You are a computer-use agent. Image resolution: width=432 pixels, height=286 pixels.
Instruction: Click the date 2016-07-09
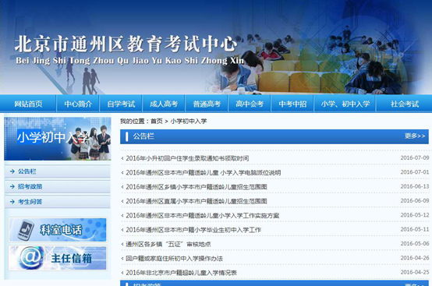click(415, 157)
